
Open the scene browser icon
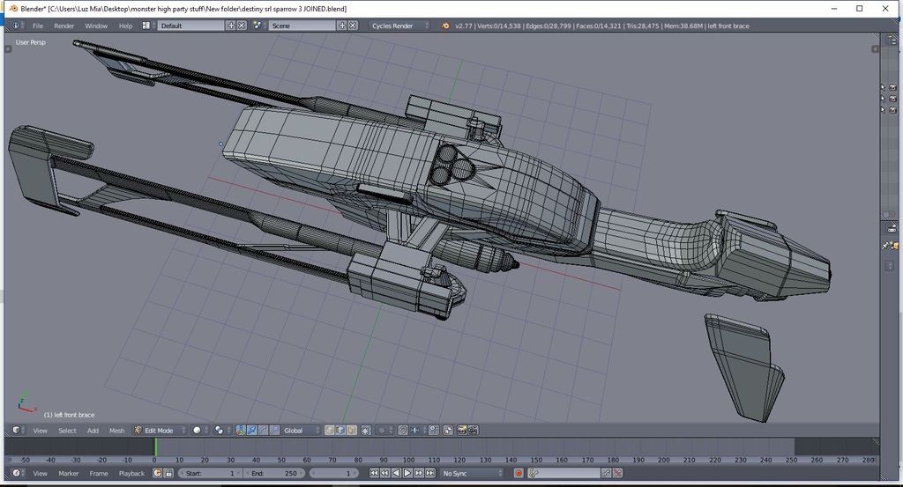tap(258, 26)
